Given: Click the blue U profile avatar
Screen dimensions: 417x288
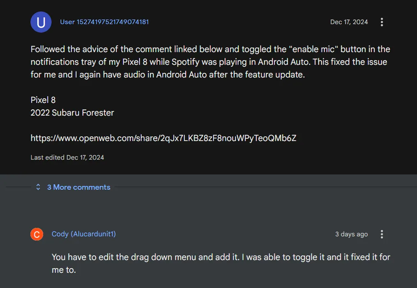Looking at the screenshot, I should tap(41, 22).
